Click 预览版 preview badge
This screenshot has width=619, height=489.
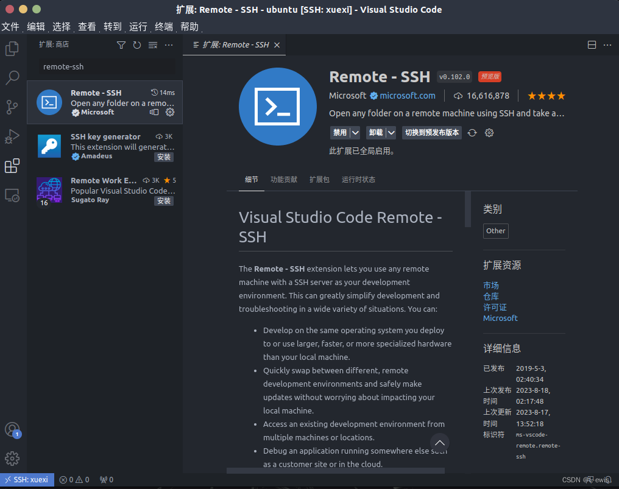point(489,77)
